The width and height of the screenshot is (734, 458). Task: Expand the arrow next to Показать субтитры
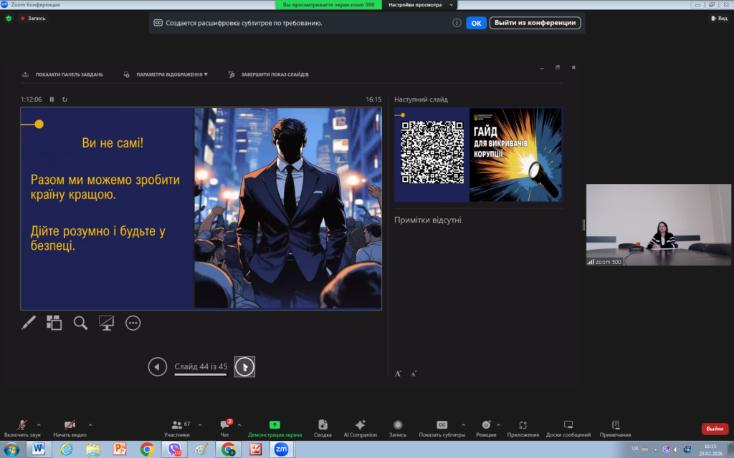point(463,424)
